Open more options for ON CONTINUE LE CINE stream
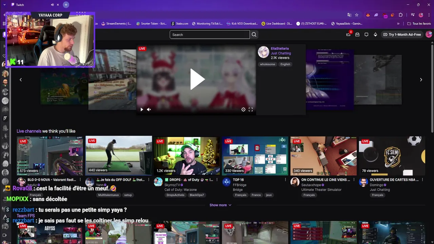434x244 pixels. pyautogui.click(x=354, y=180)
